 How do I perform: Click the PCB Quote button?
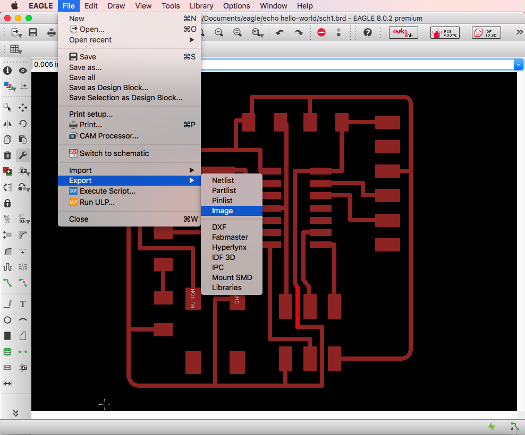[445, 32]
